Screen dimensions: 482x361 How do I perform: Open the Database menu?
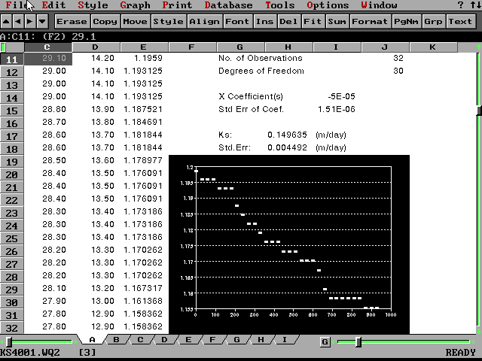[228, 5]
